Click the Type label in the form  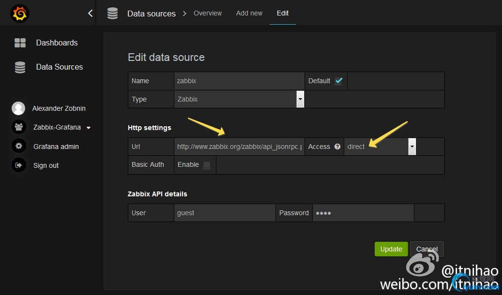pyautogui.click(x=139, y=99)
